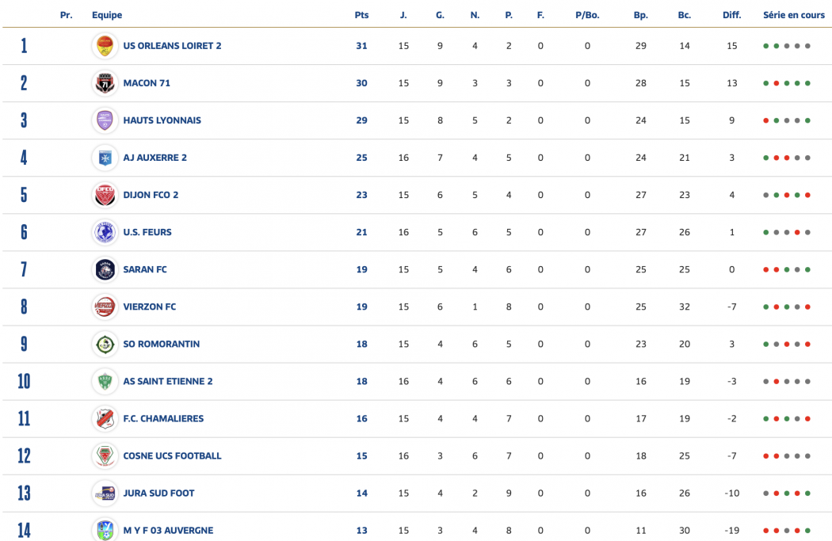Click the AS Saint Etienne 2 green badge
This screenshot has height=541, width=832.
105,381
